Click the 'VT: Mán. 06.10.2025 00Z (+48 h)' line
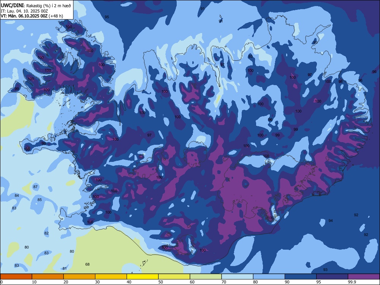The height and width of the screenshot is (285, 380). click(32, 16)
